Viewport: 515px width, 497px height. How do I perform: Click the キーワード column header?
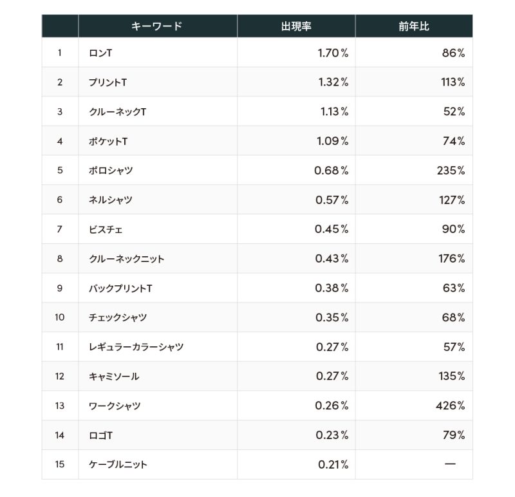click(x=156, y=26)
